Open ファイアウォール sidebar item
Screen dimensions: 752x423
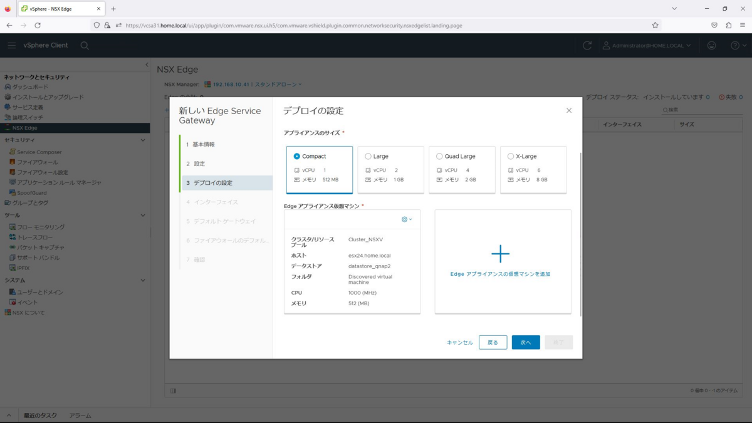point(37,162)
